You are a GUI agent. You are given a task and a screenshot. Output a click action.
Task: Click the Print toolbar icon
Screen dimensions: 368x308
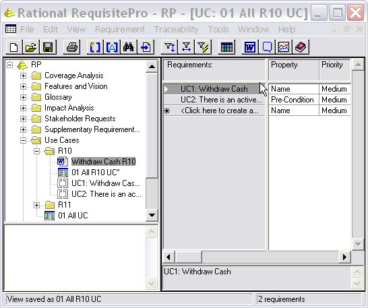coord(72,47)
